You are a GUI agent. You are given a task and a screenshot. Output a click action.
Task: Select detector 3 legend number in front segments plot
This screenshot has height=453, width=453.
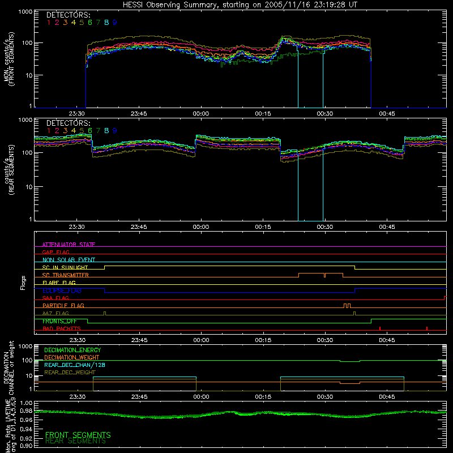tap(65, 23)
